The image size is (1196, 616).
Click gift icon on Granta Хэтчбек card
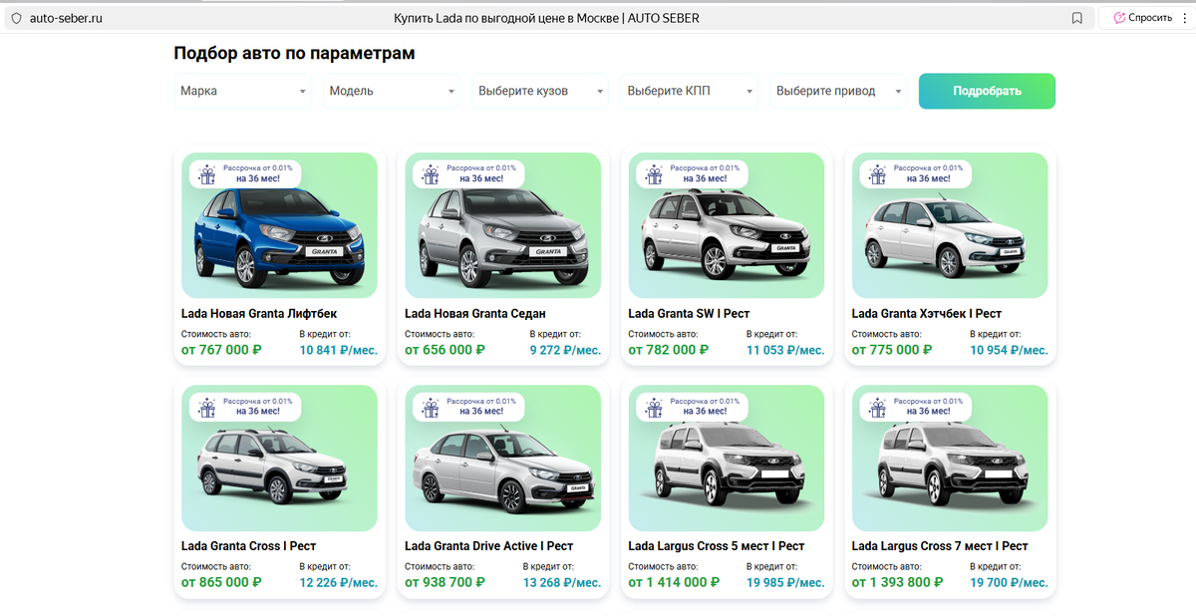point(878,175)
